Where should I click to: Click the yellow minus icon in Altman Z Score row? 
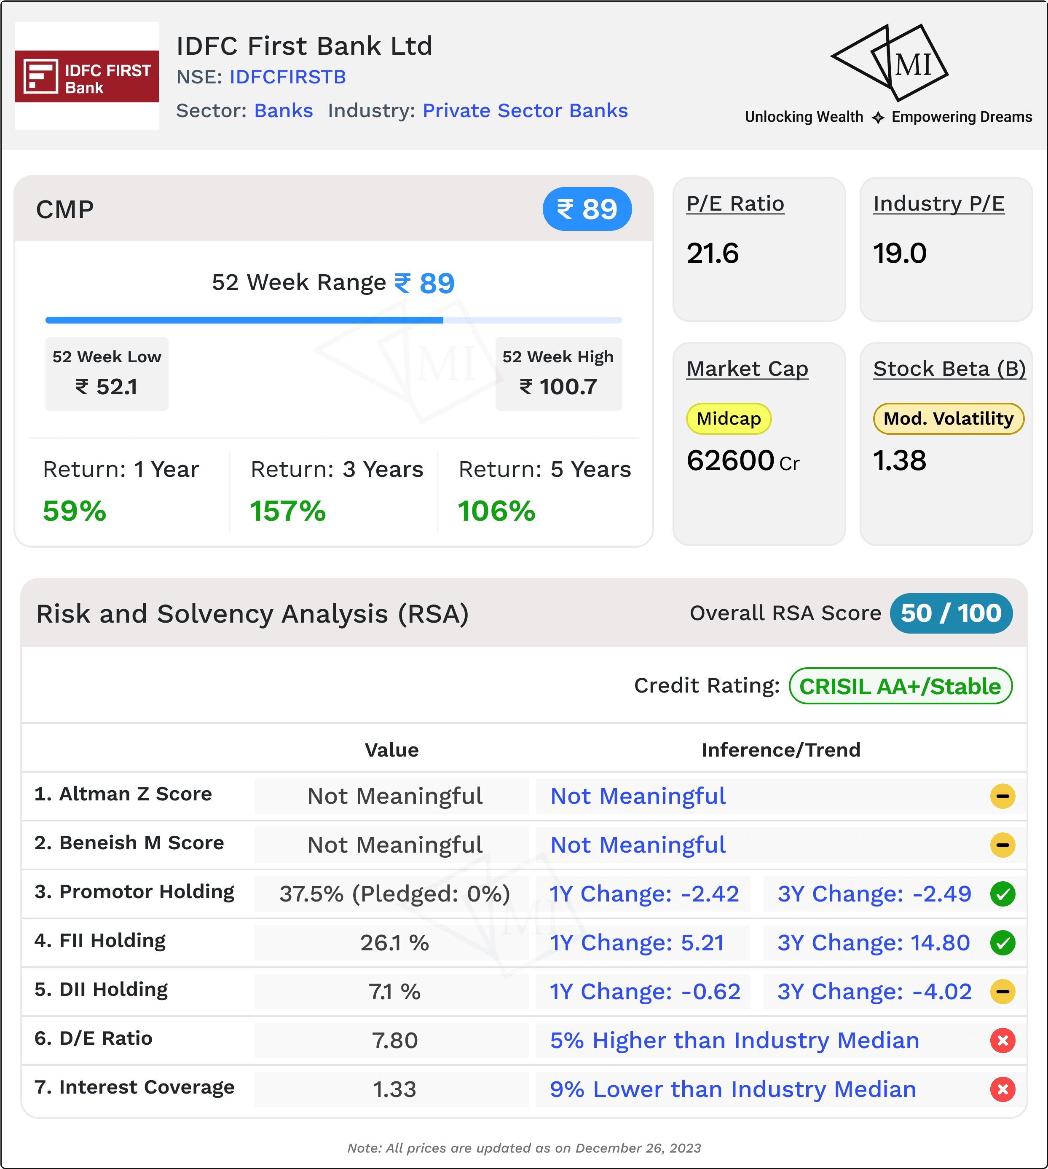[x=1002, y=796]
